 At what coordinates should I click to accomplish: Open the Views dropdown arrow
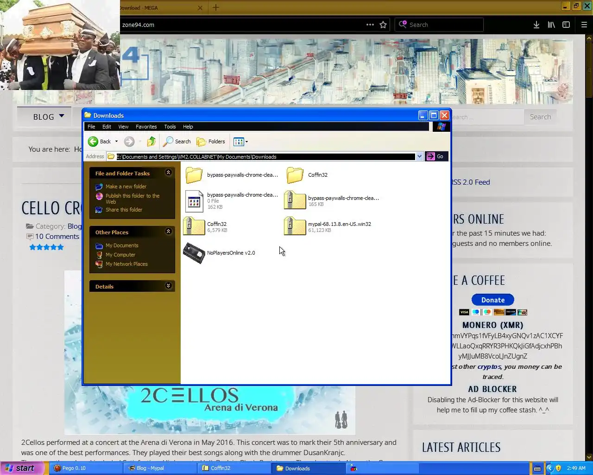[x=246, y=141]
